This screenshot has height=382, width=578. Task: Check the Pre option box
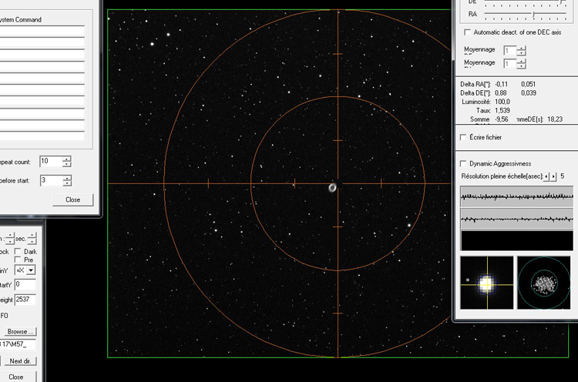[17, 260]
